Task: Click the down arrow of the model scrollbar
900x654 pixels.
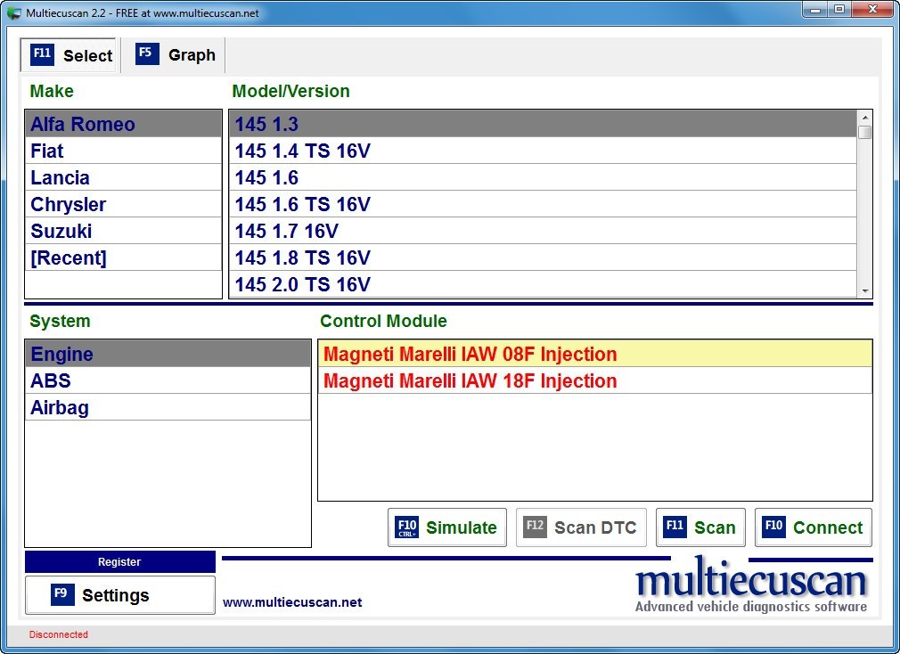Action: pyautogui.click(x=863, y=291)
